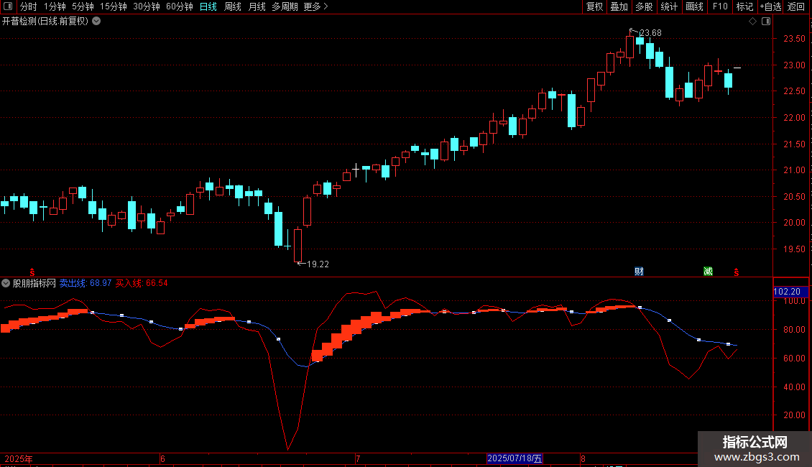Viewport: 812px width, 467px height.
Task: Open F10 company information
Action: 720,6
